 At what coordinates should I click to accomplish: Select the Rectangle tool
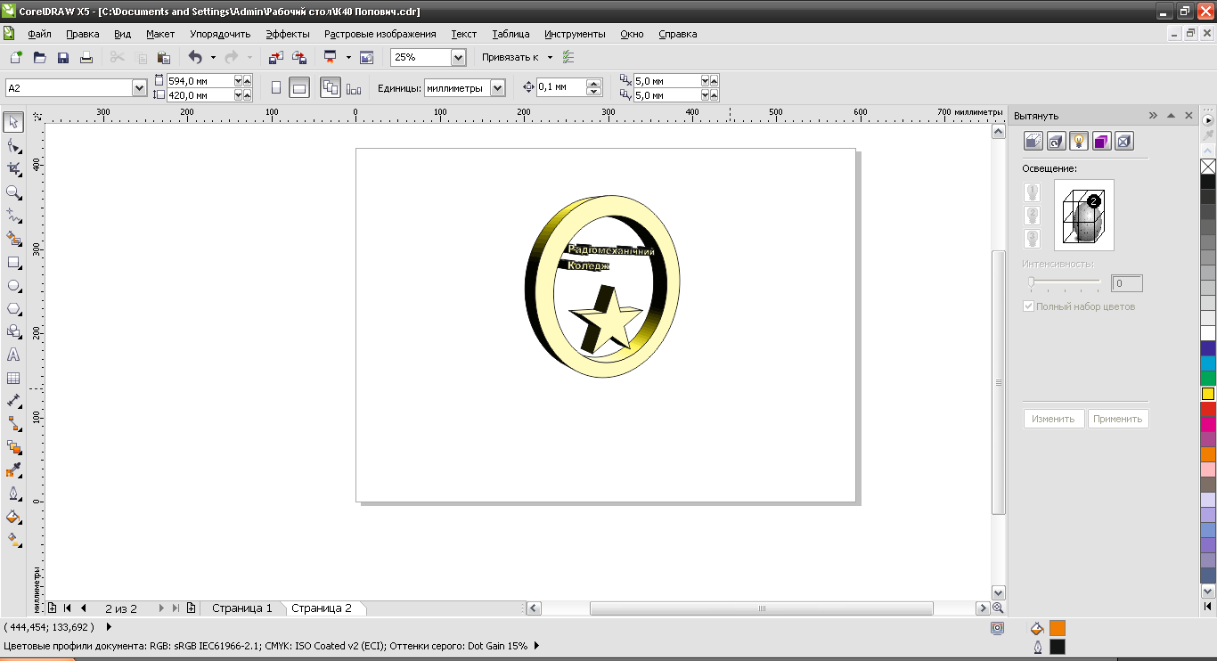(13, 262)
